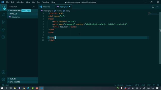Open Windows taskbar search
Image resolution: width=161 pixels, height=90 pixels.
tap(6, 88)
